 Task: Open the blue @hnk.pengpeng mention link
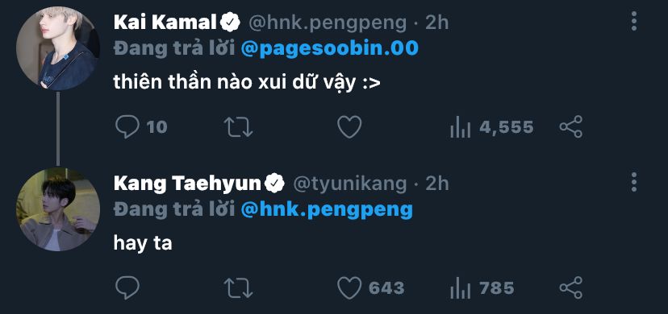point(327,210)
